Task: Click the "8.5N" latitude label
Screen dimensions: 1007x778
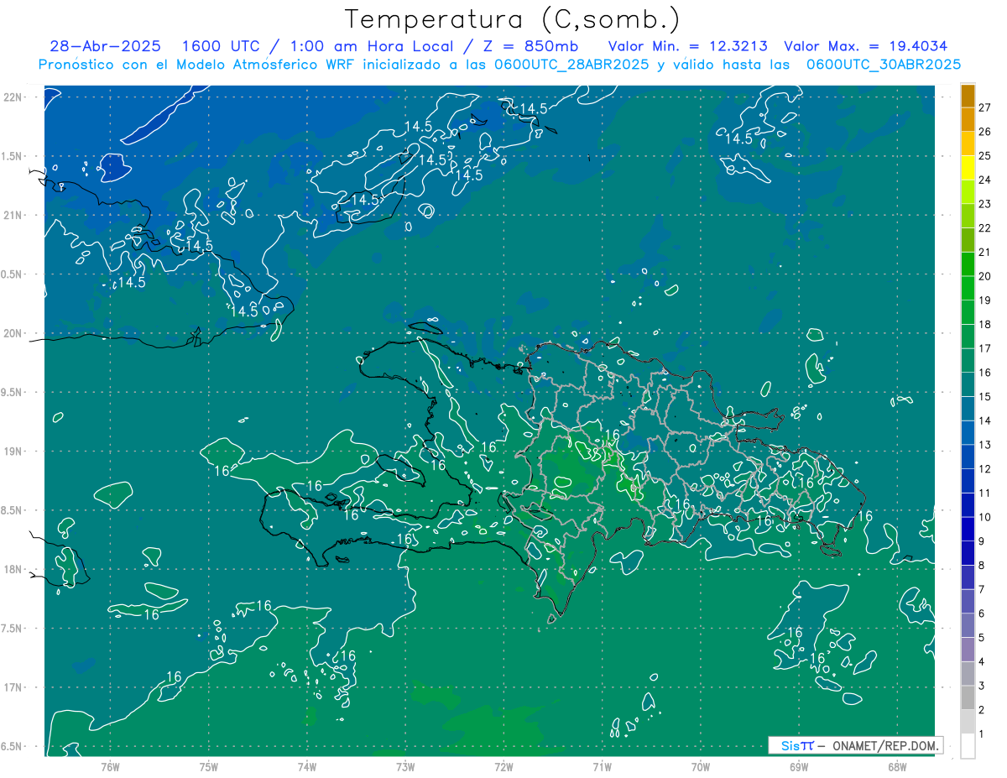Action: 12,510
